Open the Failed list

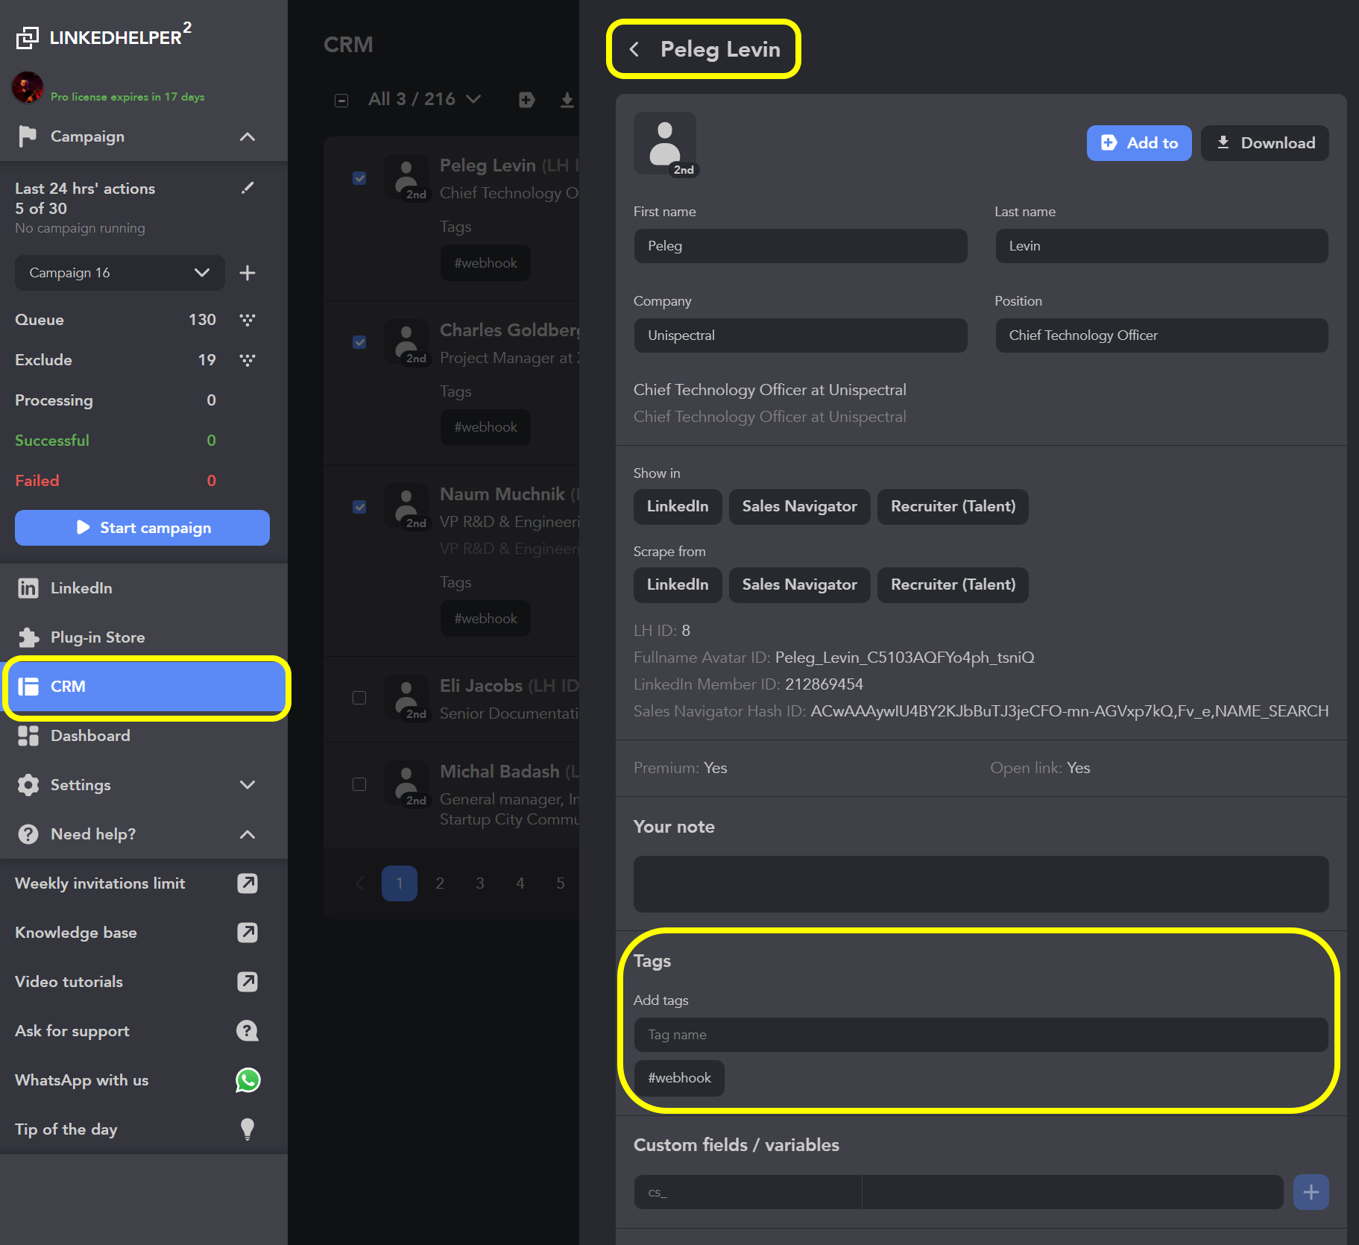116,481
